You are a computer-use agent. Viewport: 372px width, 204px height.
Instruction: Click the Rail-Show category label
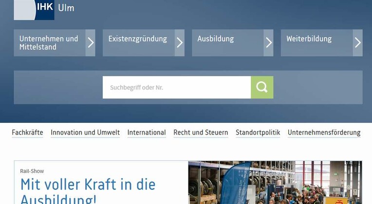32,171
